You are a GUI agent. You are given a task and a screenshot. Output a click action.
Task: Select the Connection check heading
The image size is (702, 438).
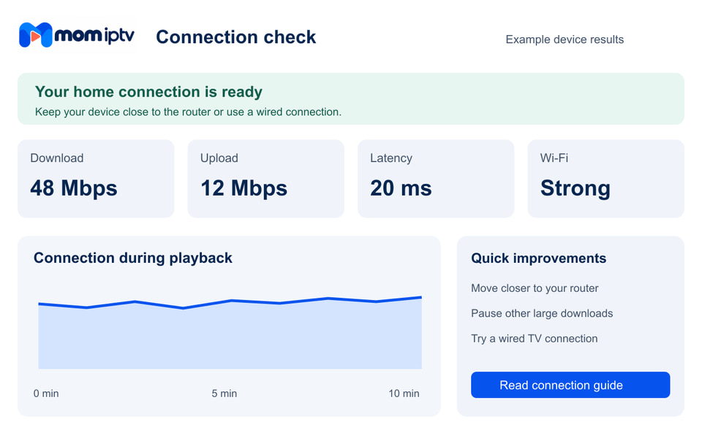[x=236, y=37]
